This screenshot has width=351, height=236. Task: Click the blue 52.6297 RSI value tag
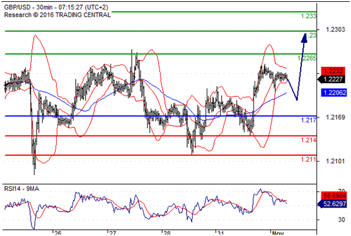[332, 204]
